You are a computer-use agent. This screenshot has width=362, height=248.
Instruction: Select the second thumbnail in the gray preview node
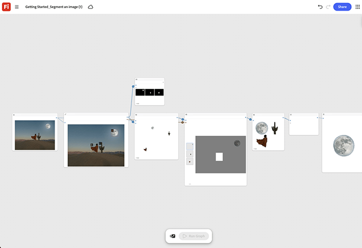(x=190, y=154)
